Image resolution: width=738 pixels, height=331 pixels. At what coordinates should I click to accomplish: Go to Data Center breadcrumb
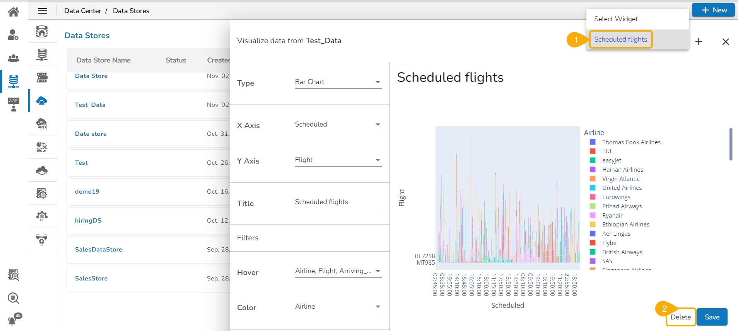pos(83,11)
